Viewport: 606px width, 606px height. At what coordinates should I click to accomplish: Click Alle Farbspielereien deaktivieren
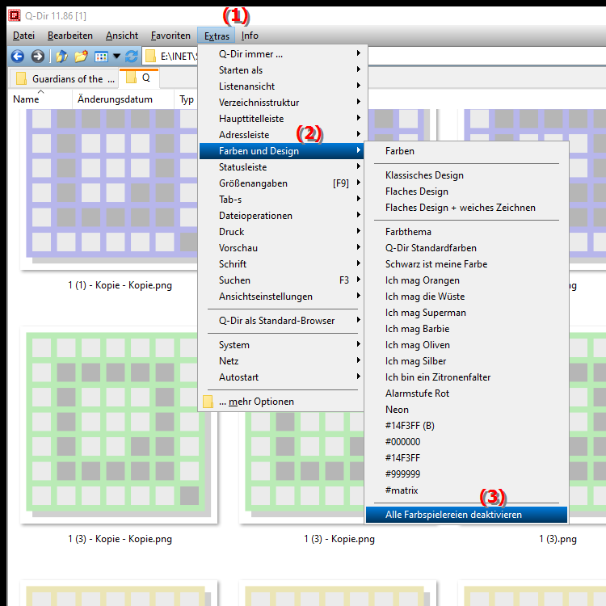pyautogui.click(x=466, y=515)
